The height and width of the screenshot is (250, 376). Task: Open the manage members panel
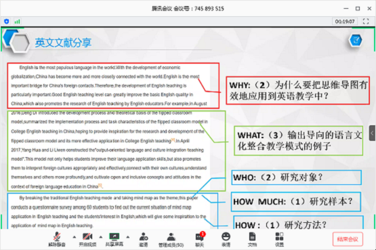(x=171, y=239)
